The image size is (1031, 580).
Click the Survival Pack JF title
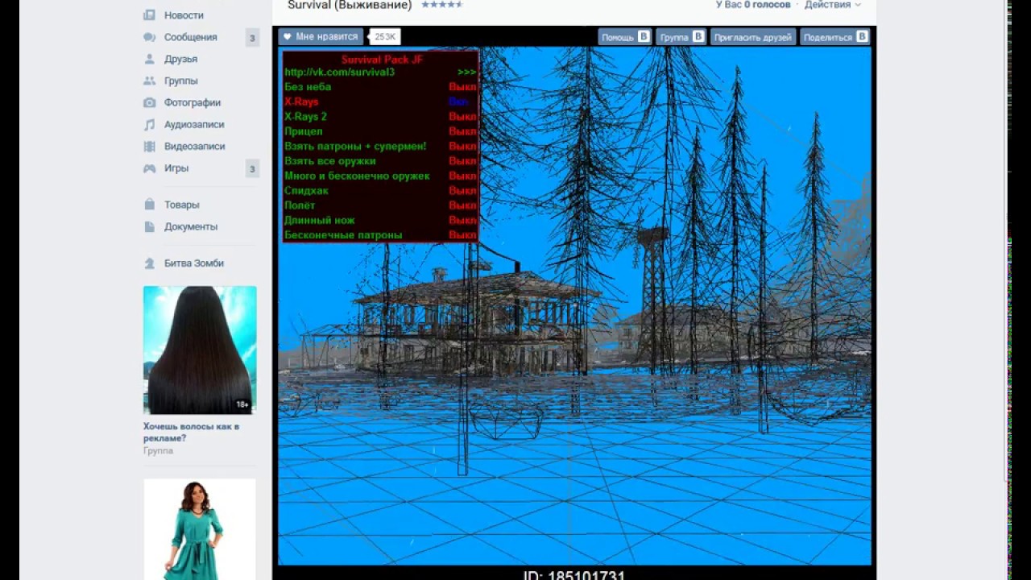click(x=382, y=60)
